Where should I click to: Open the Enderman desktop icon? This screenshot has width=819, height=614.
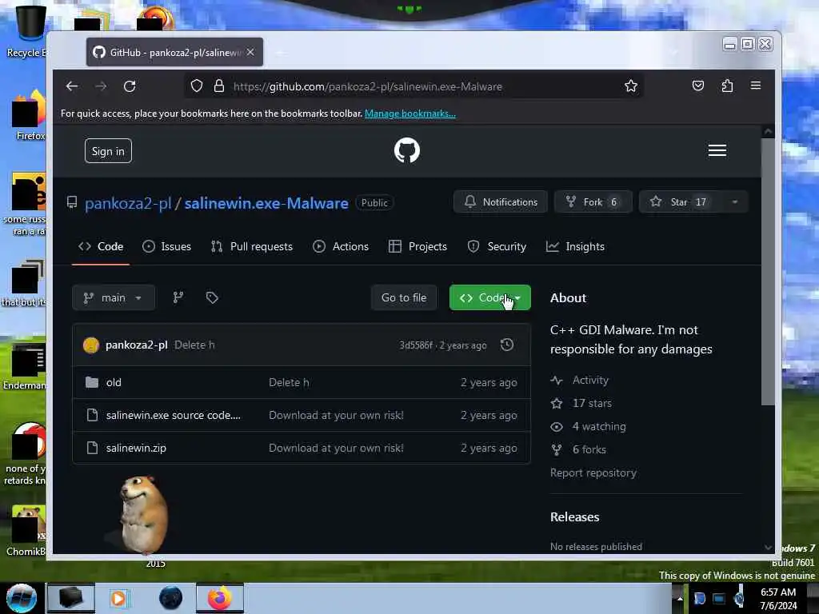tap(25, 366)
